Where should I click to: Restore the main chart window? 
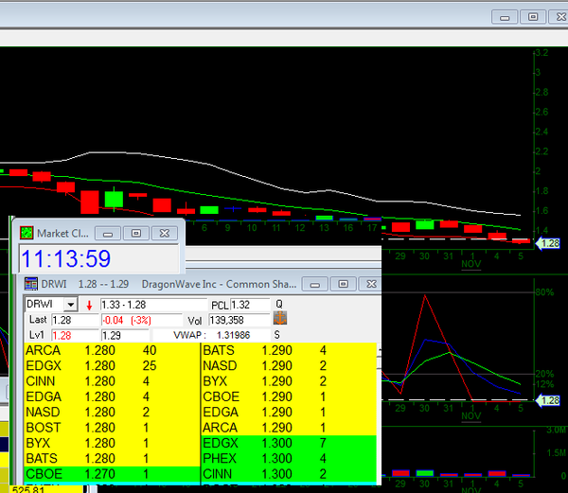click(x=533, y=16)
